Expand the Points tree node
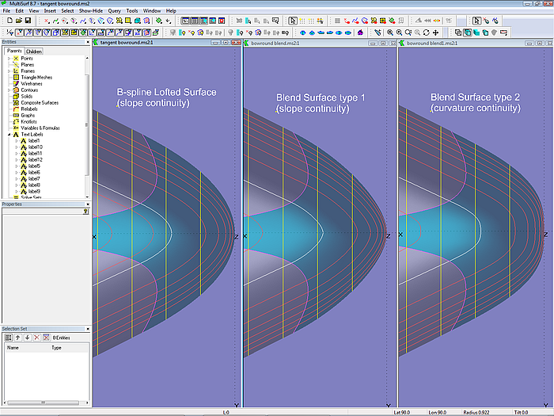Image resolution: width=554 pixels, height=416 pixels. point(9,59)
